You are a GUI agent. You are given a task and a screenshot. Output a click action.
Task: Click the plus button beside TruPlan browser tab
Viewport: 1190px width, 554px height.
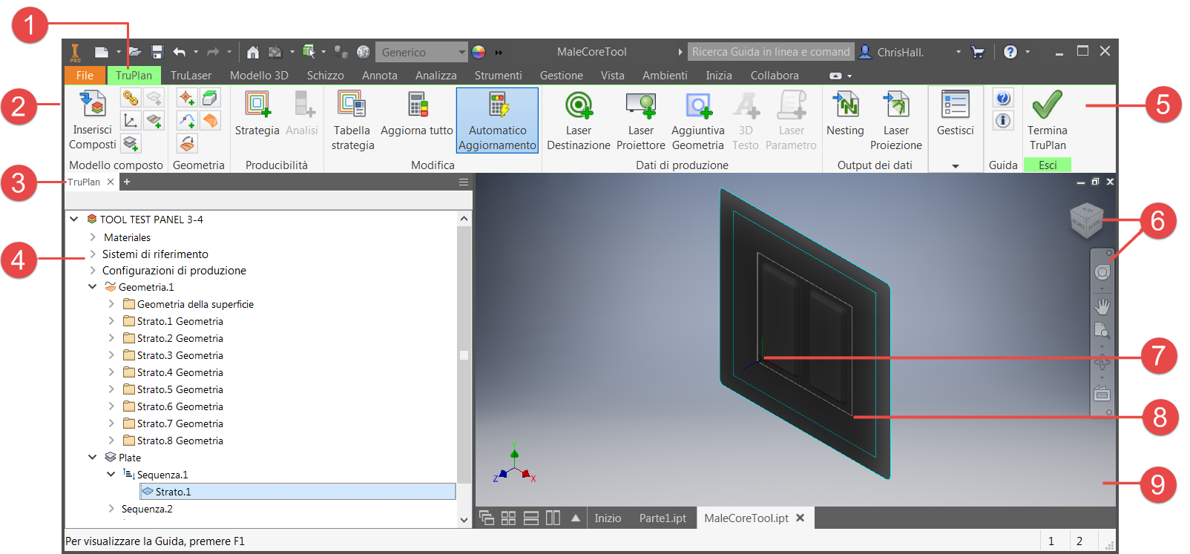[x=127, y=182]
